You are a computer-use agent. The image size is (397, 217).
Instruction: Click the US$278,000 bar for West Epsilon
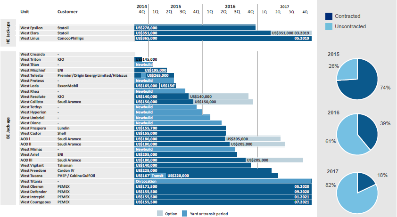[195, 28]
